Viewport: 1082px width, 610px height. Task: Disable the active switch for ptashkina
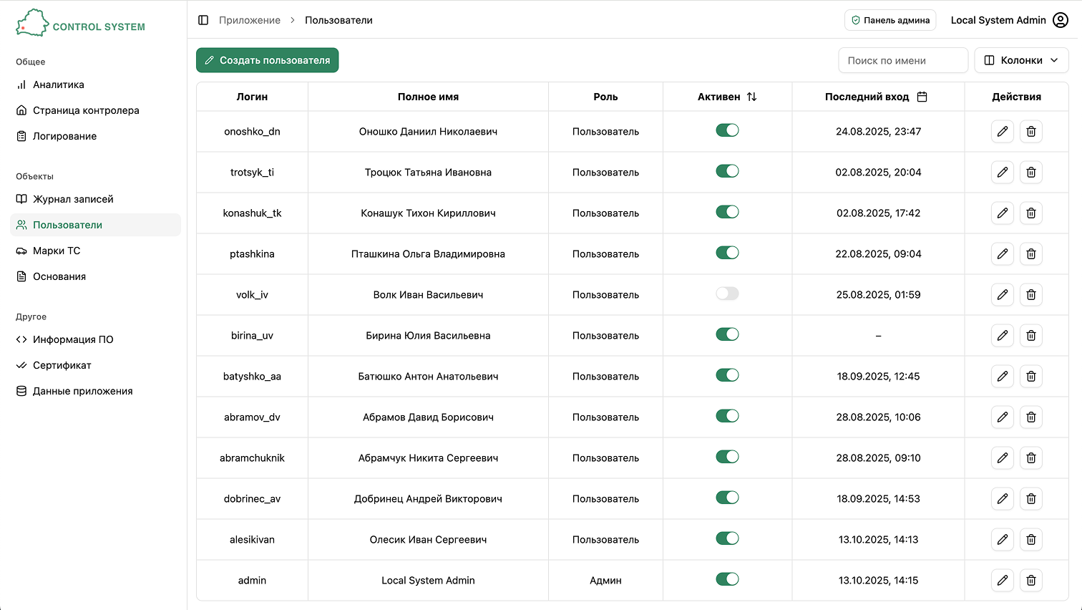[727, 253]
